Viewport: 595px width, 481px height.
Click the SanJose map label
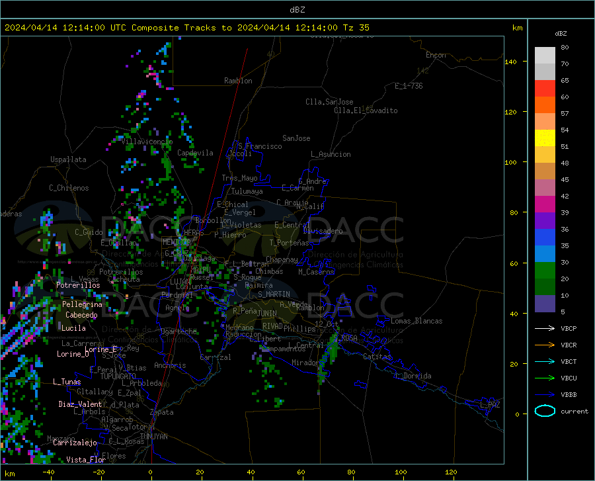click(296, 138)
